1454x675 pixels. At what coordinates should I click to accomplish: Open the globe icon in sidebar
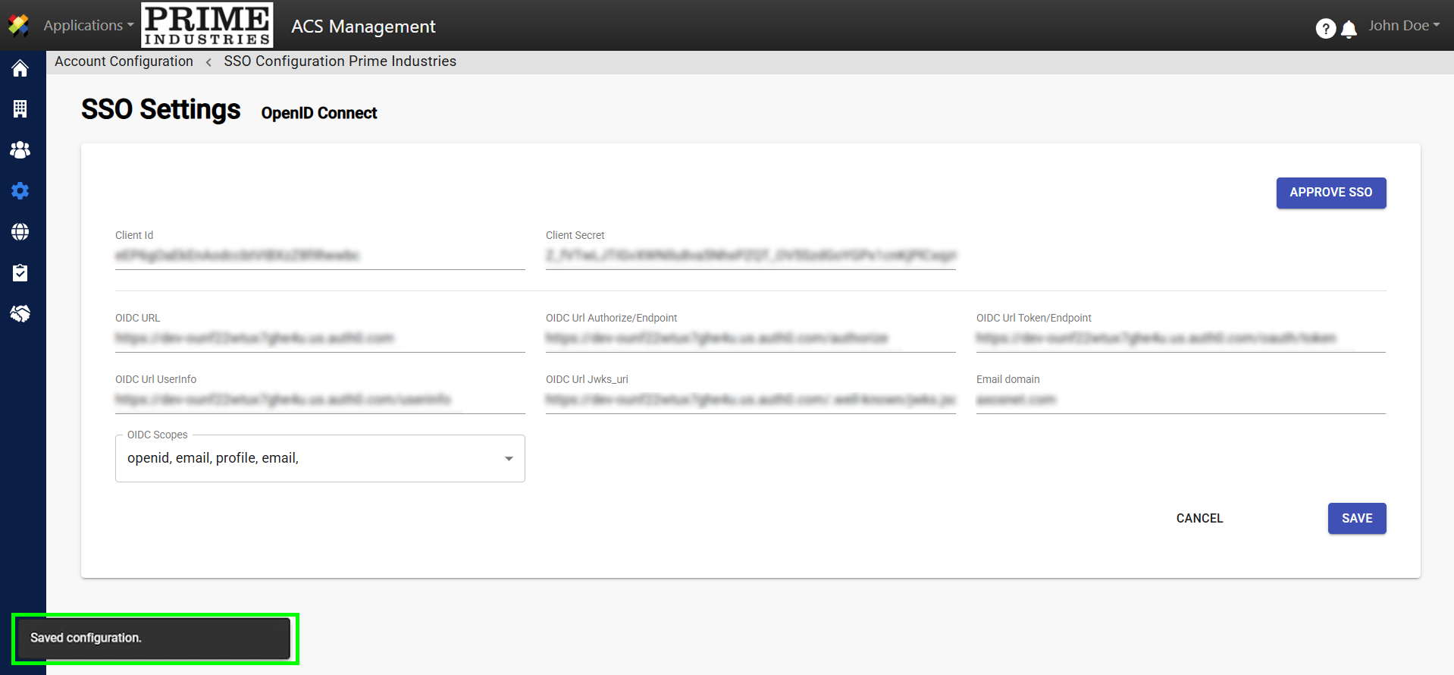(20, 231)
